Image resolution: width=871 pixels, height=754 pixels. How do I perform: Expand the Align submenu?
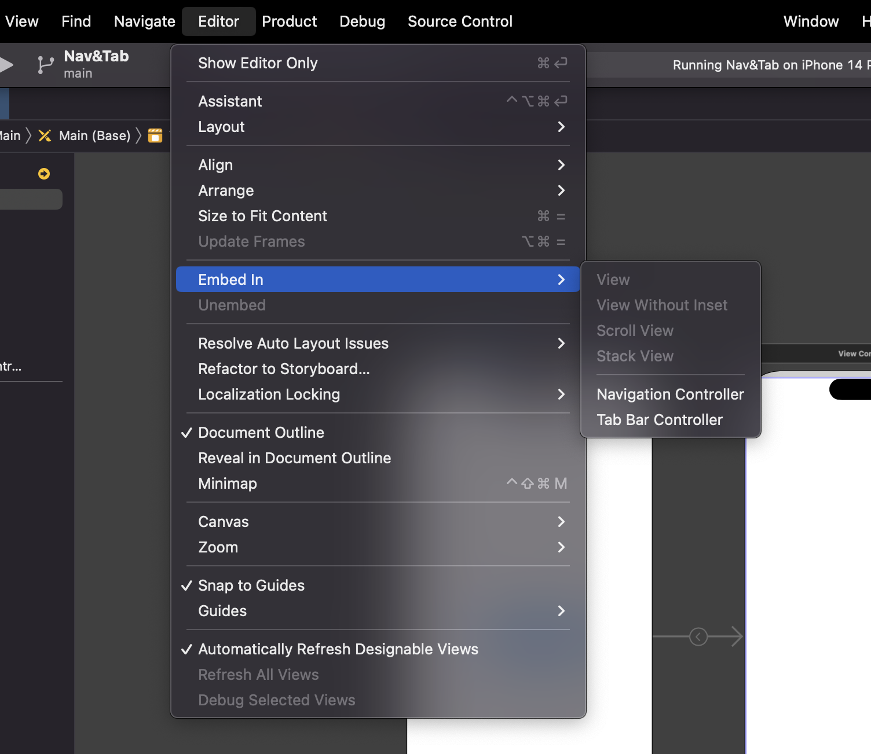point(378,165)
